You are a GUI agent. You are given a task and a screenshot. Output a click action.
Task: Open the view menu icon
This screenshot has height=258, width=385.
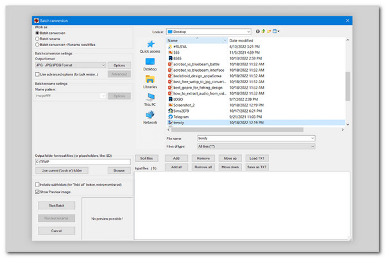click(277, 31)
